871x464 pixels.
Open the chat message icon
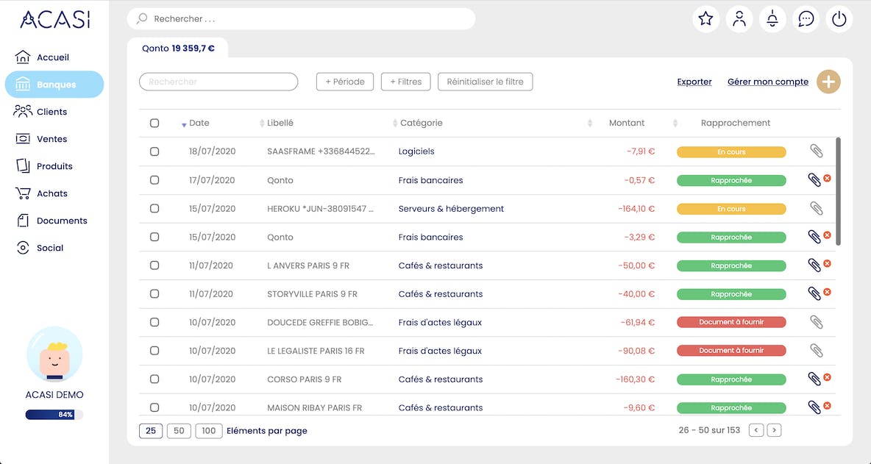[x=806, y=19]
